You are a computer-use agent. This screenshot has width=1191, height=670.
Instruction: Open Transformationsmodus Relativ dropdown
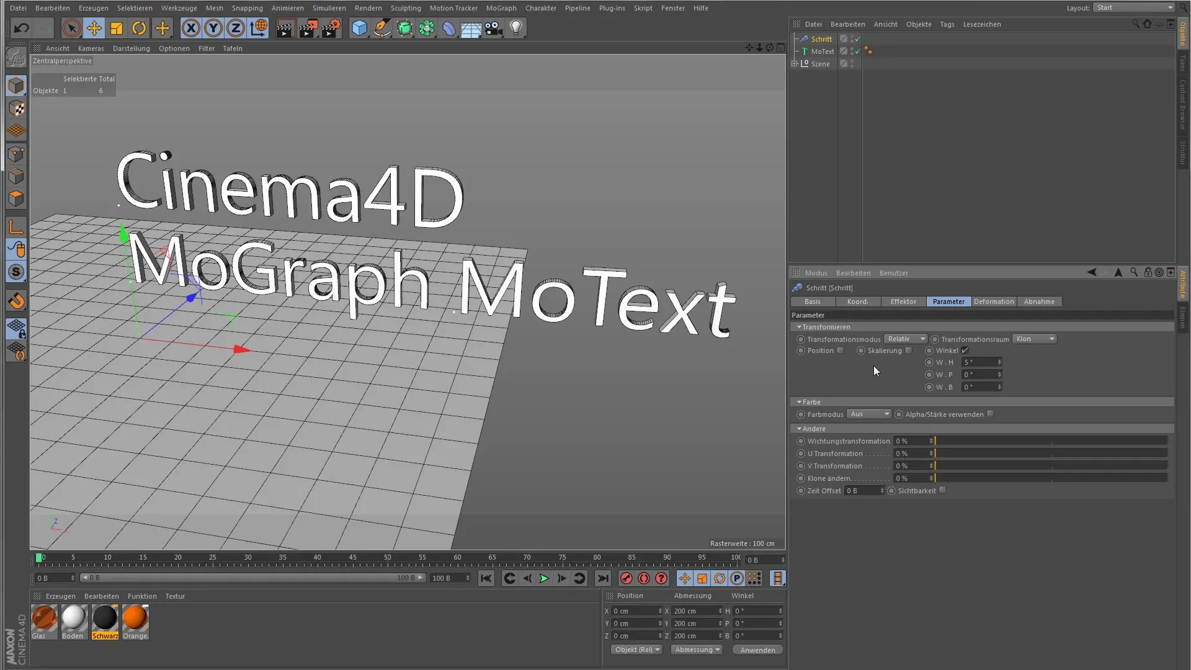[x=906, y=339]
